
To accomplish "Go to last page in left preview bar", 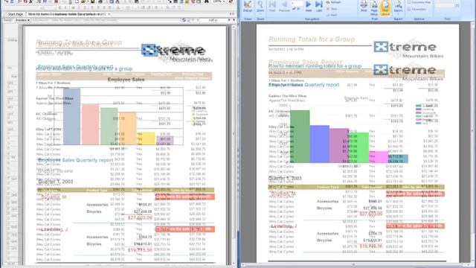I will pyautogui.click(x=234, y=20).
